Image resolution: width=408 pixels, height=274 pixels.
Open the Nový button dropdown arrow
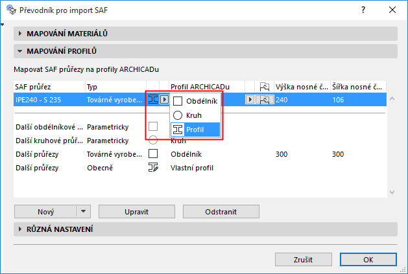pos(84,212)
